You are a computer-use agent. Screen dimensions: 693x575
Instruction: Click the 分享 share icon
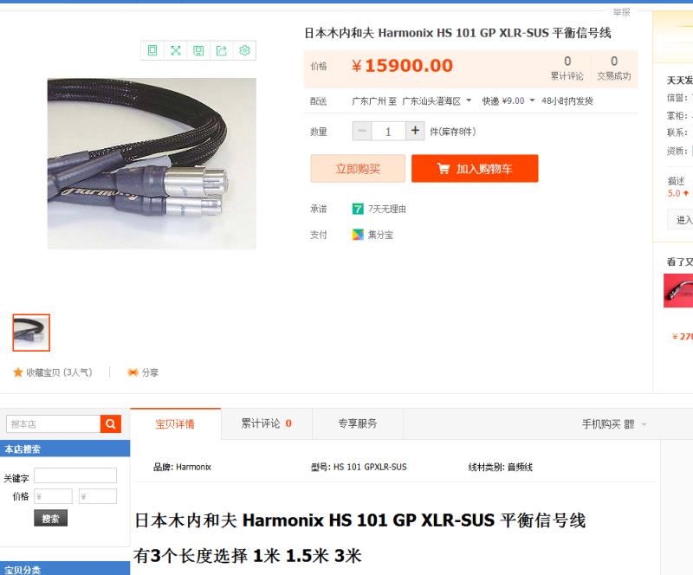coord(133,372)
